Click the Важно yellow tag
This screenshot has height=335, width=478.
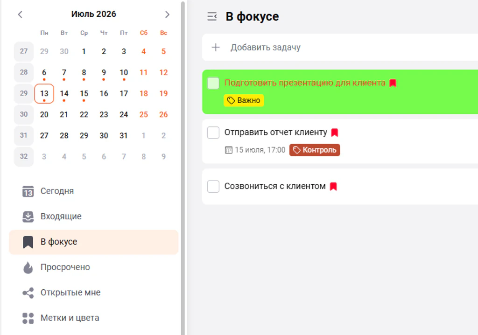pyautogui.click(x=244, y=101)
